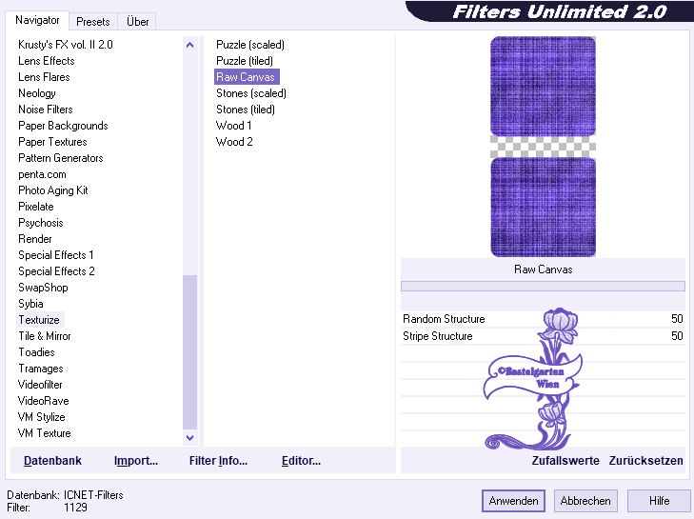The width and height of the screenshot is (694, 519).
Task: Select VM Texture category
Action: click(44, 433)
